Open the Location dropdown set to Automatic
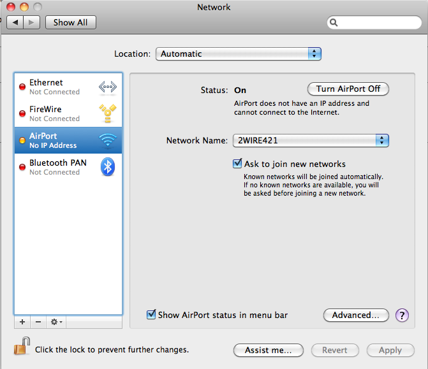The height and width of the screenshot is (369, 428). [239, 54]
